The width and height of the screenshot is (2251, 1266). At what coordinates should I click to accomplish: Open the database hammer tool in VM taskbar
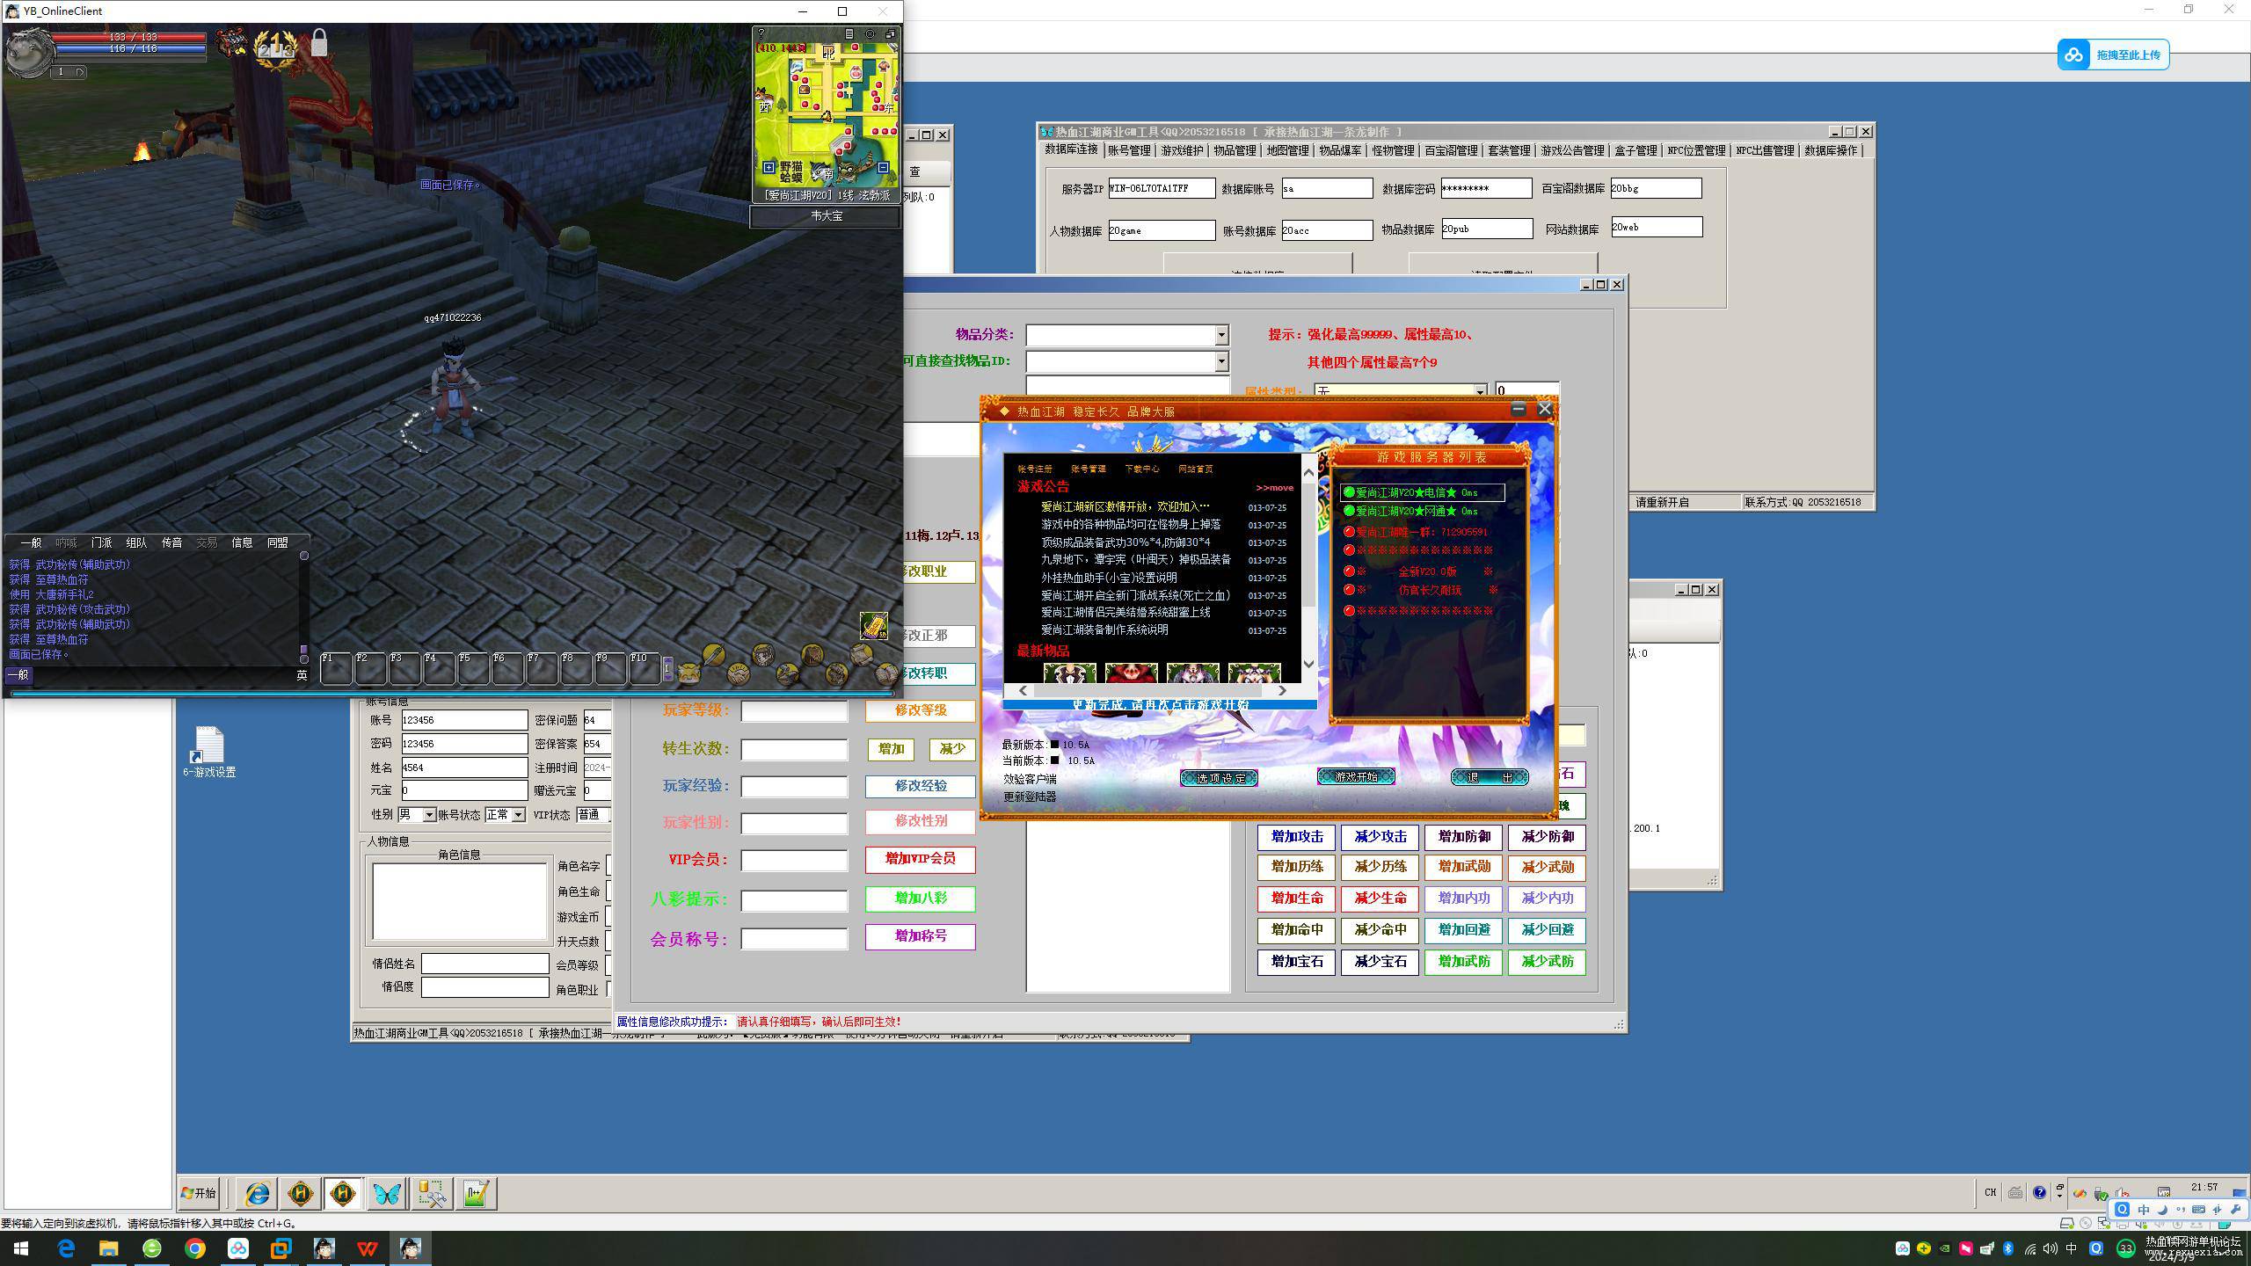(432, 1193)
